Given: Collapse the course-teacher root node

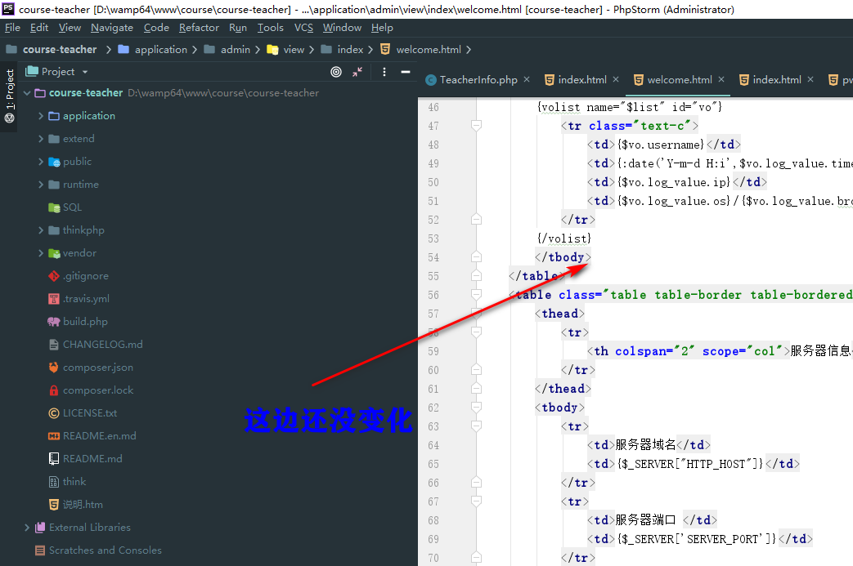Looking at the screenshot, I should click(27, 93).
